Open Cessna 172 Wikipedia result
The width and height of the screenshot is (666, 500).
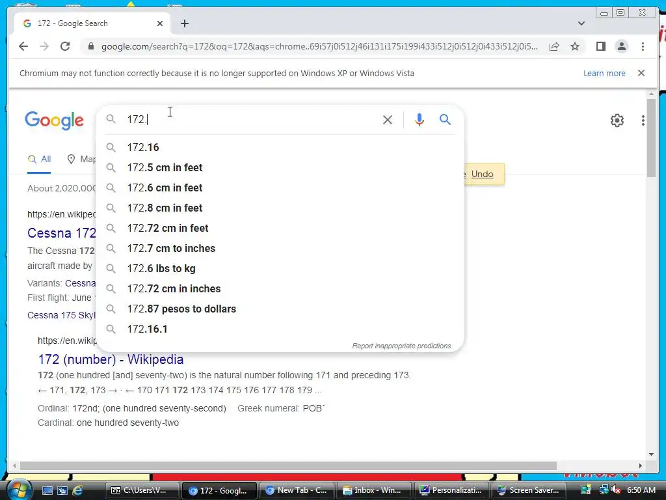(x=62, y=233)
